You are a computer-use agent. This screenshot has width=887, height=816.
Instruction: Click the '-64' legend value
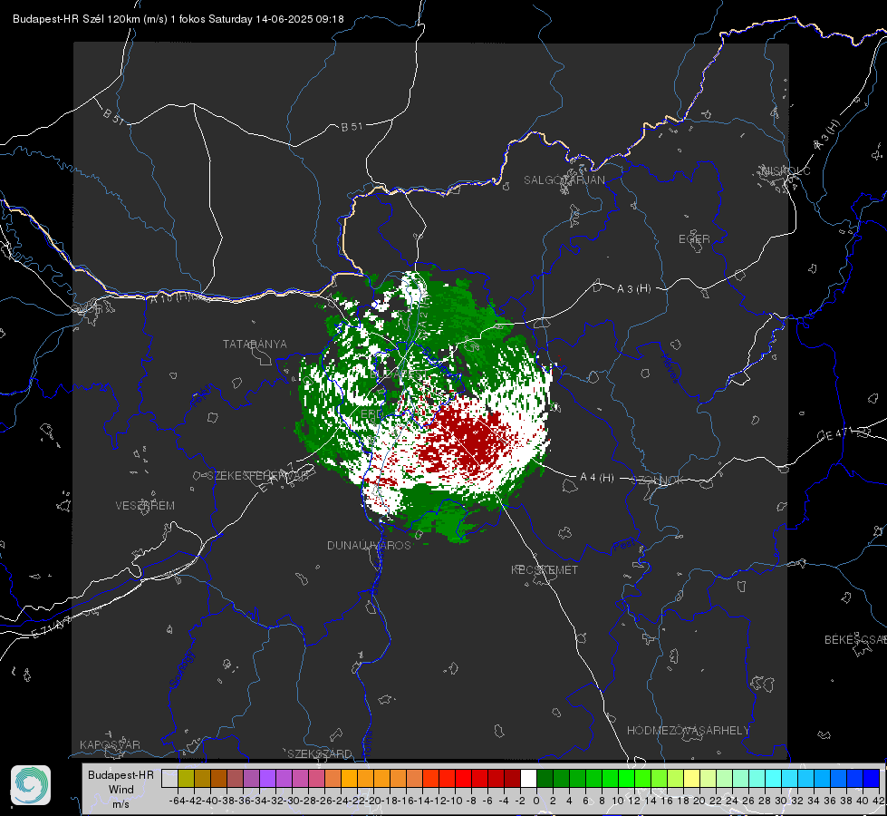click(x=177, y=801)
